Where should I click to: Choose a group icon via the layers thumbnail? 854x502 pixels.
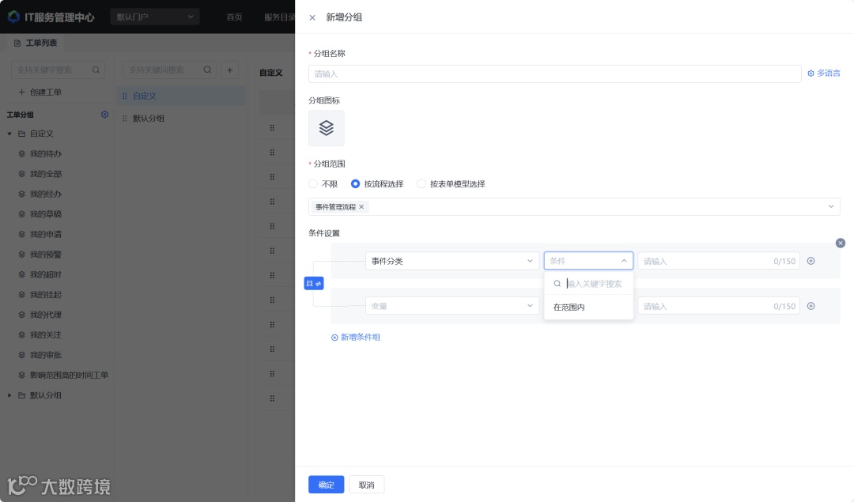pyautogui.click(x=327, y=128)
